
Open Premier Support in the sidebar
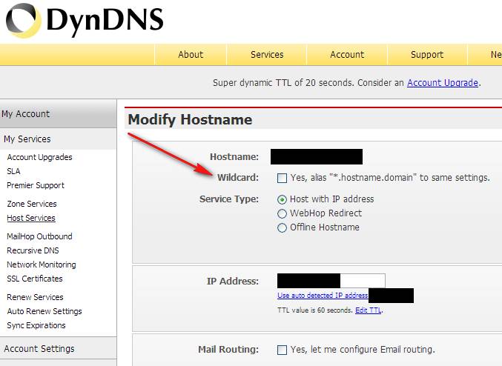(36, 185)
